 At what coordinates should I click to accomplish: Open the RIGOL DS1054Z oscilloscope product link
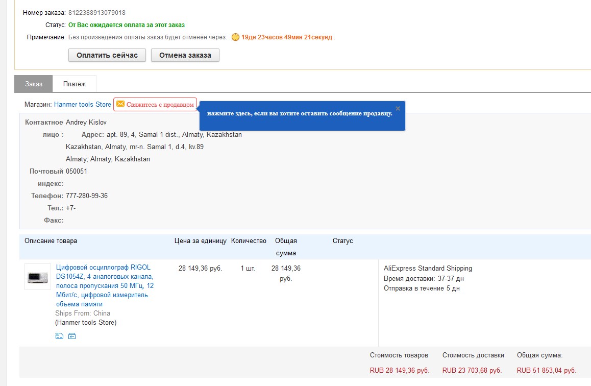pos(105,285)
